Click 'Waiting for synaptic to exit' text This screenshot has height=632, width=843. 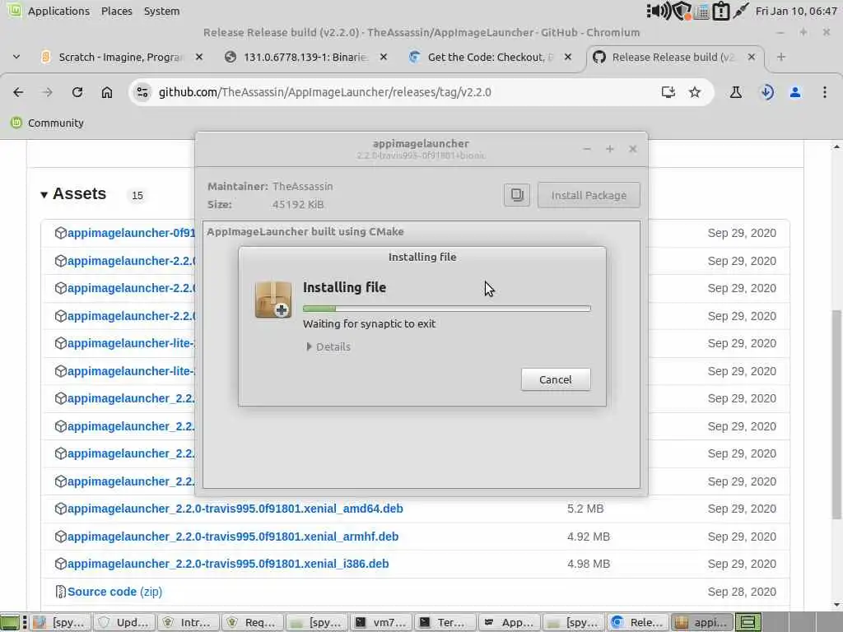coord(370,324)
